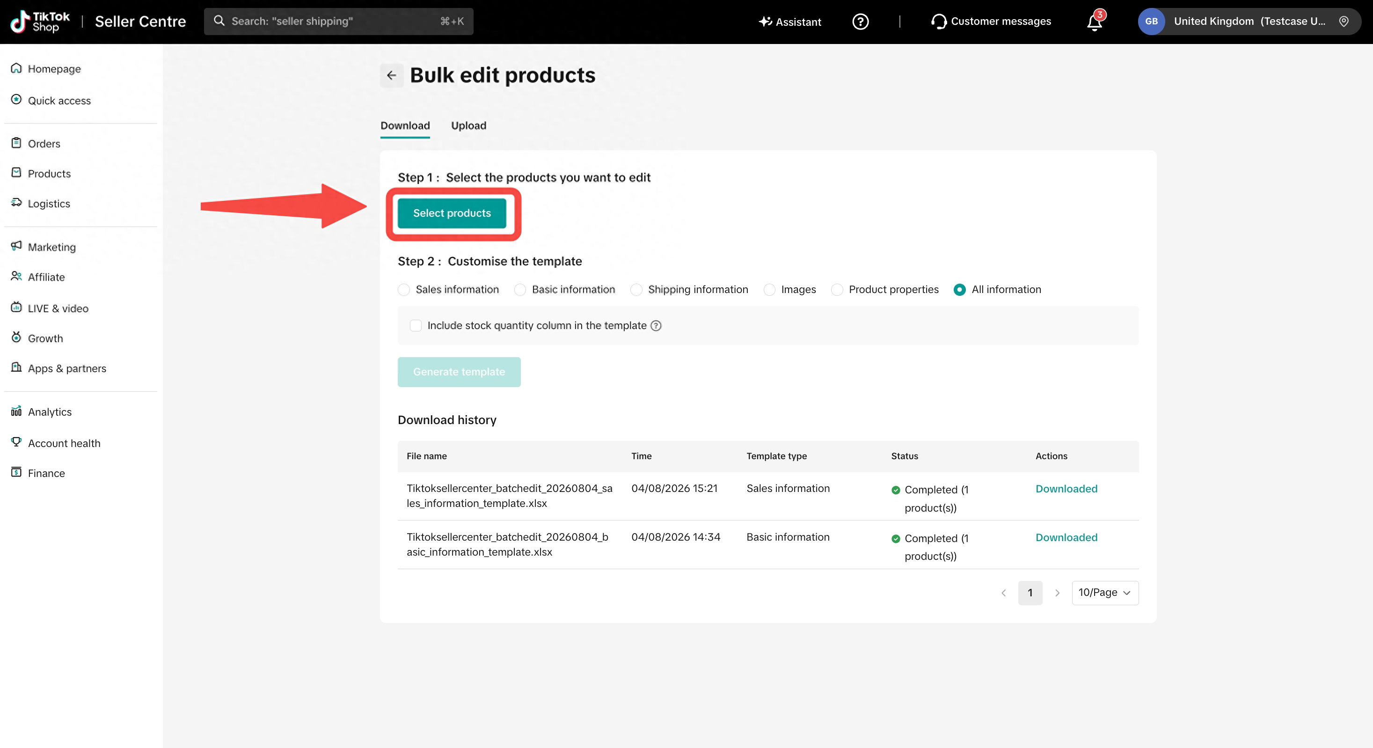1373x748 pixels.
Task: Click United Kingdom account selector
Action: pyautogui.click(x=1249, y=22)
